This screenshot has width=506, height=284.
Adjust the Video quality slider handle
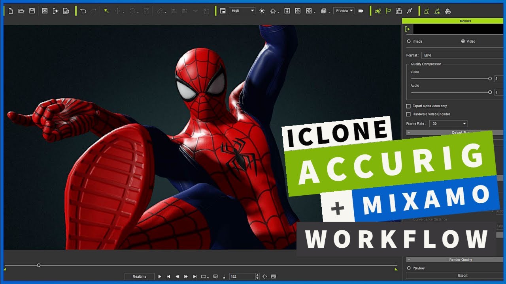point(490,78)
